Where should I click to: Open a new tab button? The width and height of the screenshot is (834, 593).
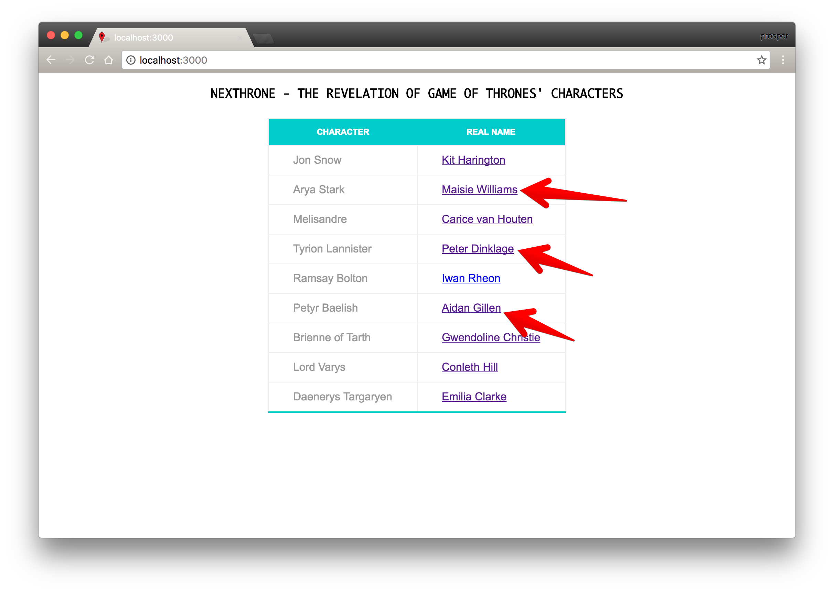tap(264, 38)
